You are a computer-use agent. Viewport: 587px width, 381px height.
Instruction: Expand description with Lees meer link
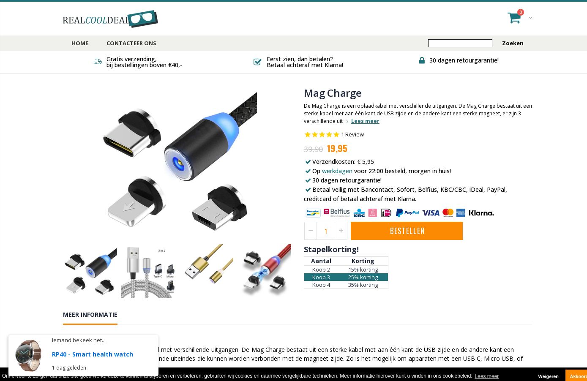coord(365,121)
